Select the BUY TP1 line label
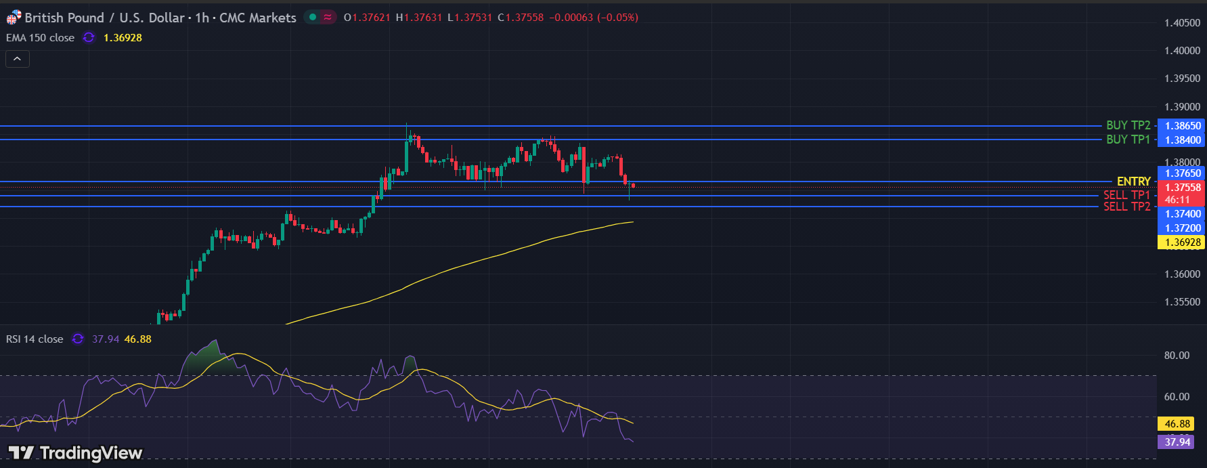The height and width of the screenshot is (468, 1207). click(1128, 139)
